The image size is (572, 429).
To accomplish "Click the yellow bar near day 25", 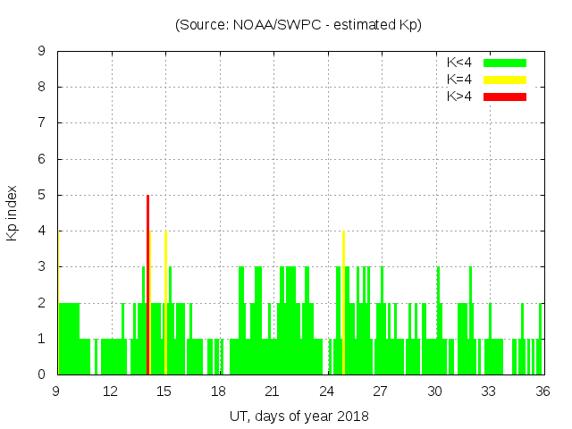I will coord(343,302).
